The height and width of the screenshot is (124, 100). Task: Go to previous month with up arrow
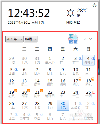point(85,39)
